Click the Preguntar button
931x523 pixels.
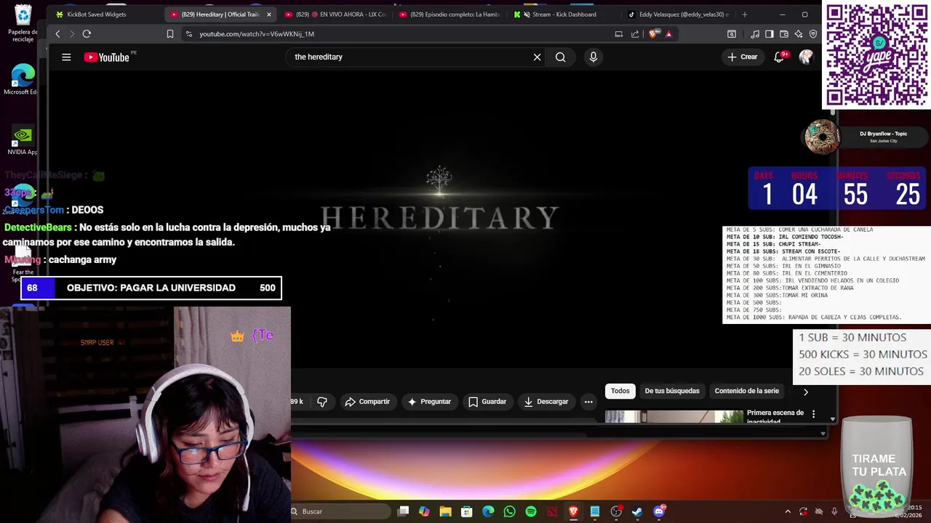pyautogui.click(x=429, y=402)
